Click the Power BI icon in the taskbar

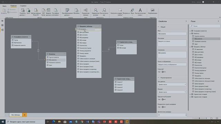click(x=127, y=122)
